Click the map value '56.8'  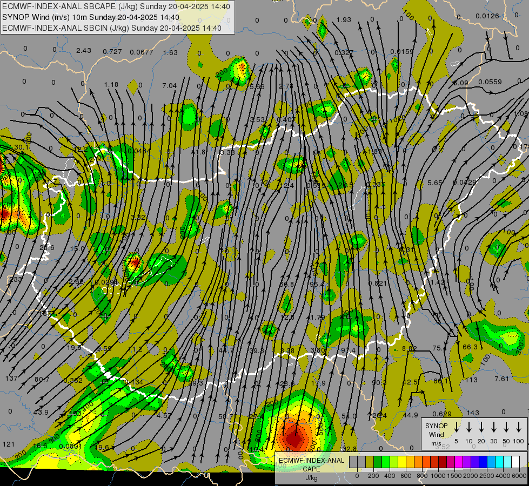[x=287, y=285]
